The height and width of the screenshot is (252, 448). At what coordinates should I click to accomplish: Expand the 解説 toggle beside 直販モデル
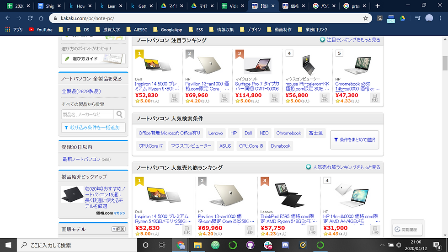click(x=118, y=229)
